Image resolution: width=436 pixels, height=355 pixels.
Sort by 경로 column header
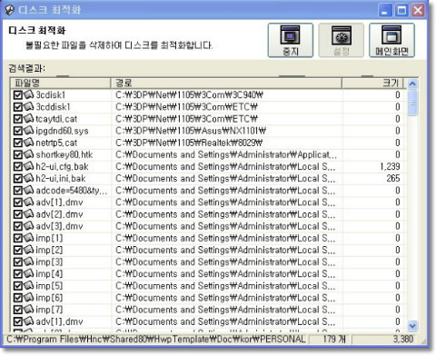(x=226, y=83)
